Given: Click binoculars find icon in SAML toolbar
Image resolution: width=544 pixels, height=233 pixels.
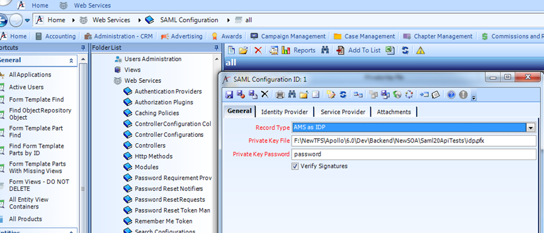Looking at the screenshot, I should point(292,94).
